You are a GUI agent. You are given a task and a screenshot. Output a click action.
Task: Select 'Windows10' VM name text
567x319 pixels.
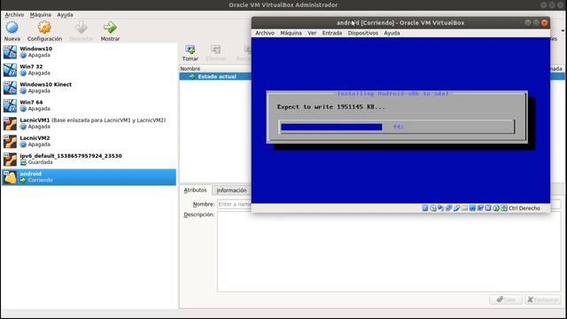pos(35,49)
